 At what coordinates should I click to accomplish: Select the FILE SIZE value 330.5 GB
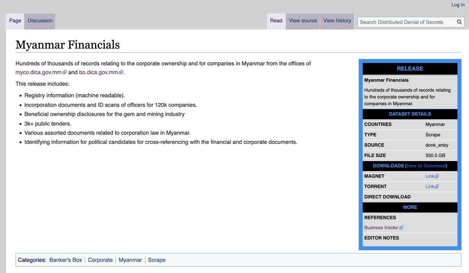tap(435, 155)
